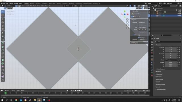
Task: Hide the Light object with eye icon
Action: coord(178,14)
